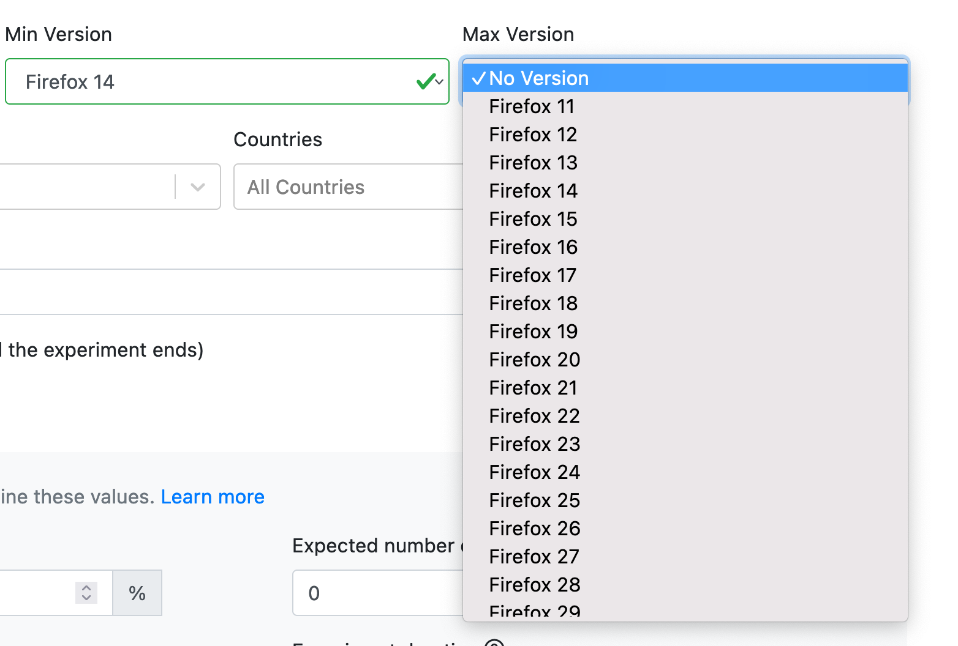Screen dimensions: 958x646
Task: Click the Countries label
Action: pos(278,139)
